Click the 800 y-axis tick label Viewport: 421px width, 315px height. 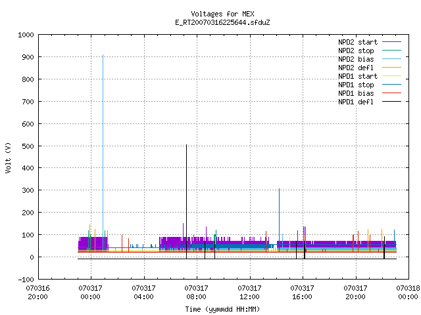point(28,79)
